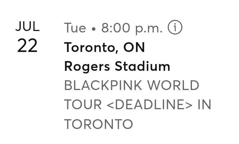Select the p.m. text after the time
The height and width of the screenshot is (144, 239).
coord(149,29)
